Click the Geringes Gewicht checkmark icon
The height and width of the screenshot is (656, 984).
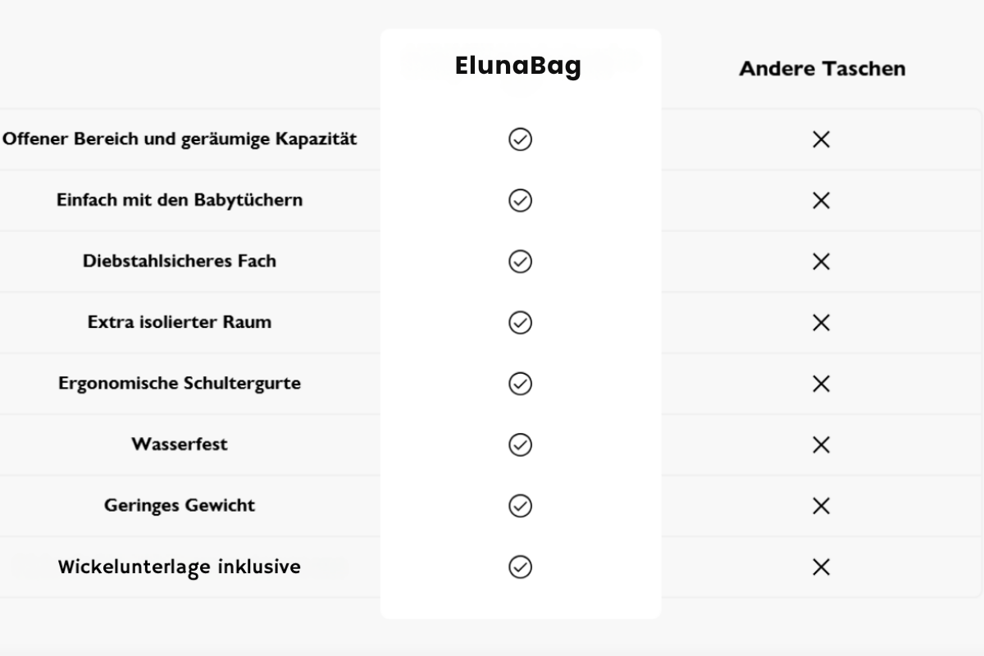tap(520, 506)
